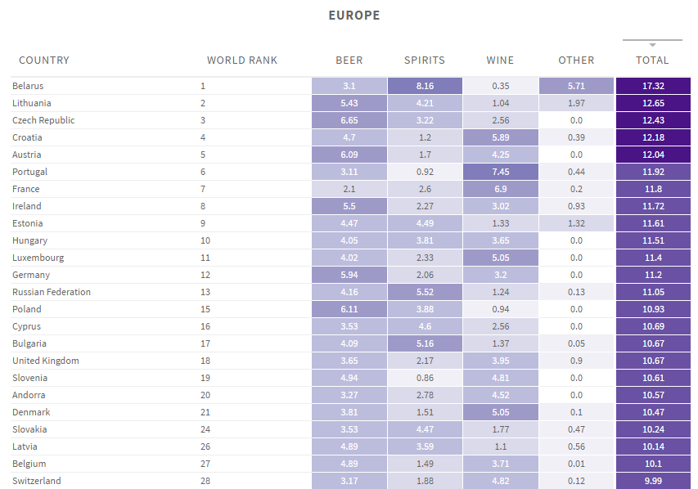This screenshot has height=489, width=698.
Task: Click France wine cell 6.9
Action: [x=501, y=189]
